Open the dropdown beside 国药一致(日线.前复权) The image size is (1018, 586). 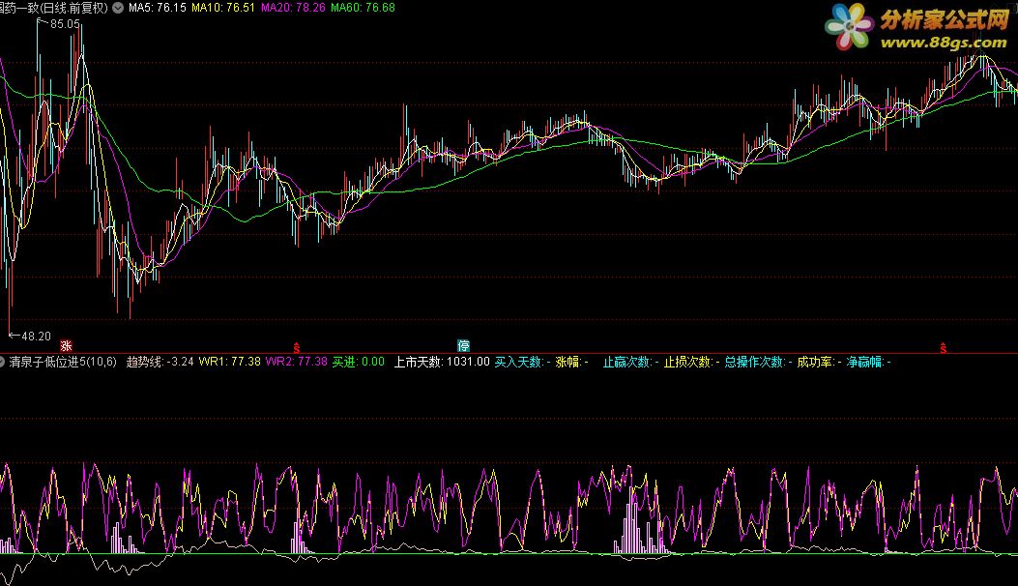click(x=118, y=8)
